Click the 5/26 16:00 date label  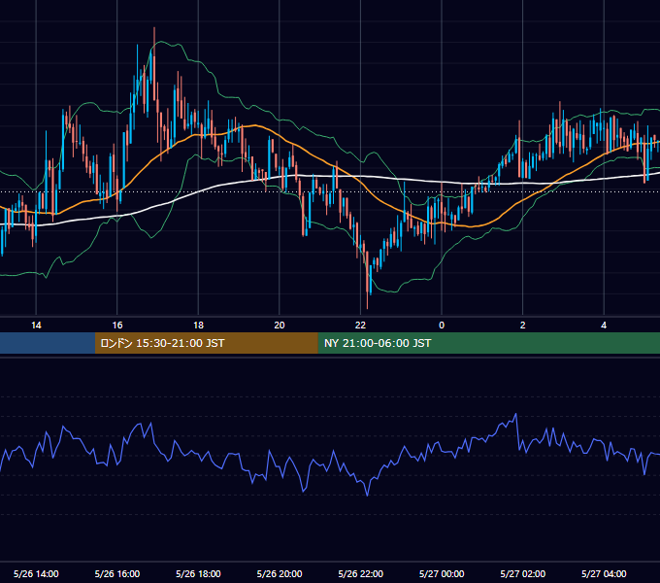click(117, 573)
